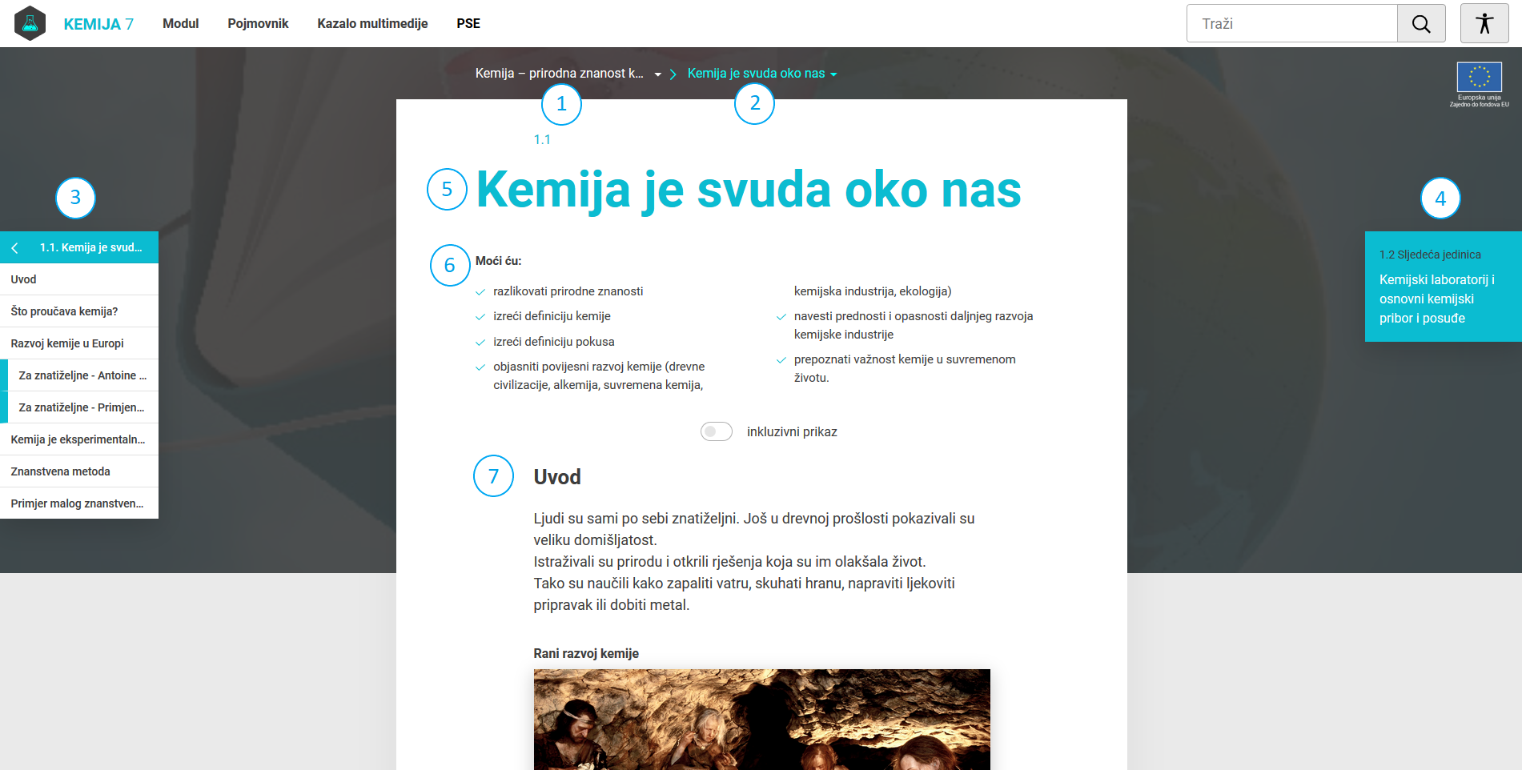Click the Rani razvoj kemije caption
The image size is (1522, 770).
[586, 654]
